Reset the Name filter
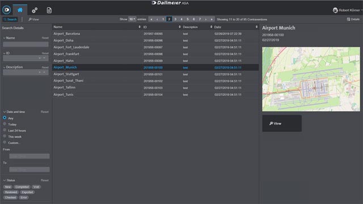363x204 pixels. click(x=45, y=38)
